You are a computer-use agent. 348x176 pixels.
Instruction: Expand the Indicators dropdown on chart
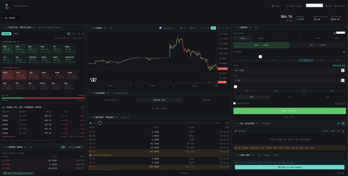(168, 28)
